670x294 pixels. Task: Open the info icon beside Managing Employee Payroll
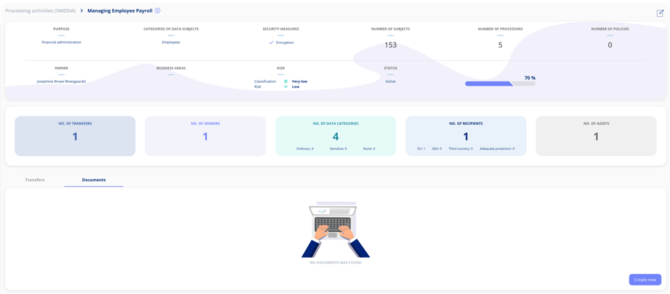(158, 10)
